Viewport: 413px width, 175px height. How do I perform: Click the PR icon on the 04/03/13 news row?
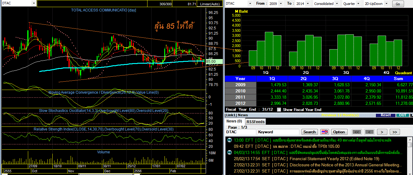[230, 152]
